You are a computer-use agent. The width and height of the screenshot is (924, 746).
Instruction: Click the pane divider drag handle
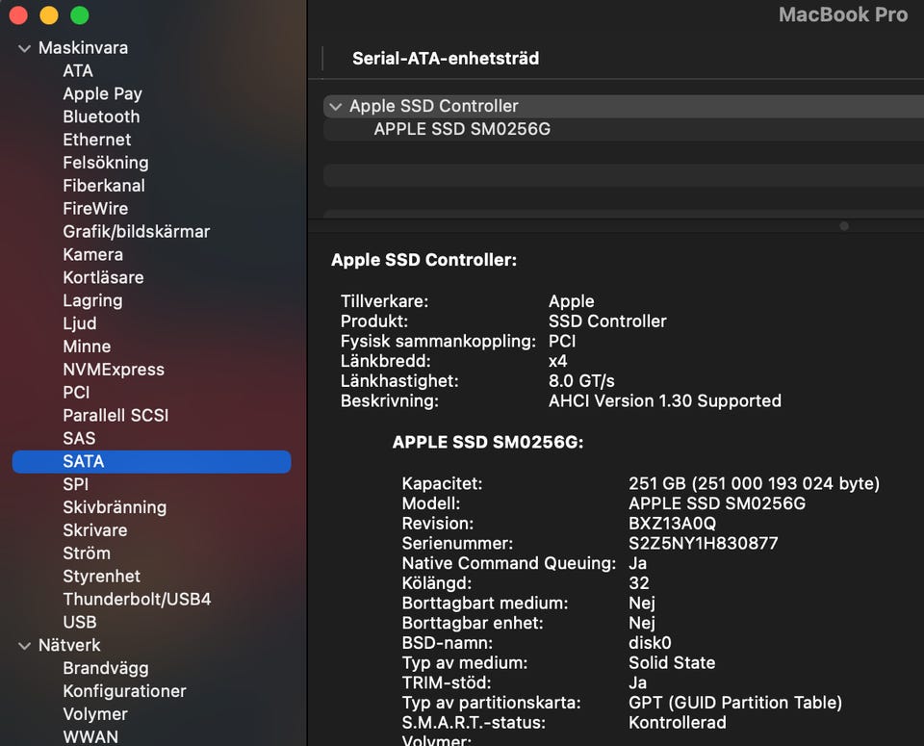click(x=844, y=226)
